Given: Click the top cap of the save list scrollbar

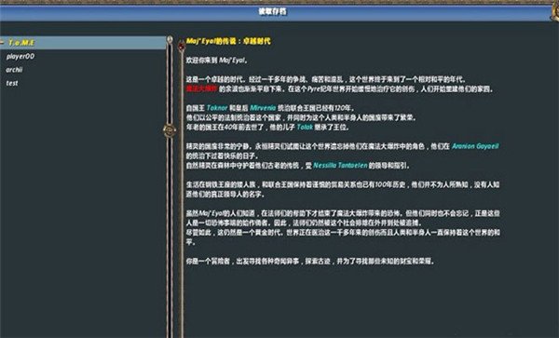Looking at the screenshot, I should coord(170,39).
